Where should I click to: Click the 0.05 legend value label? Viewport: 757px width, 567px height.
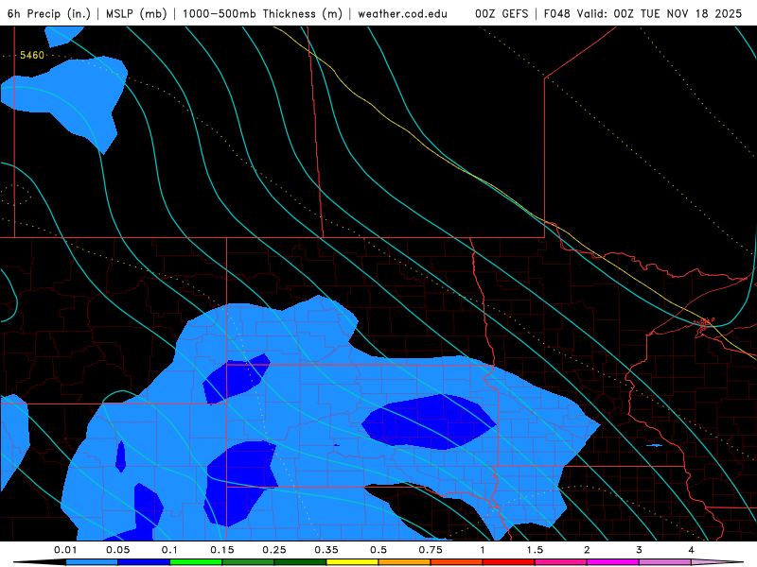[117, 550]
